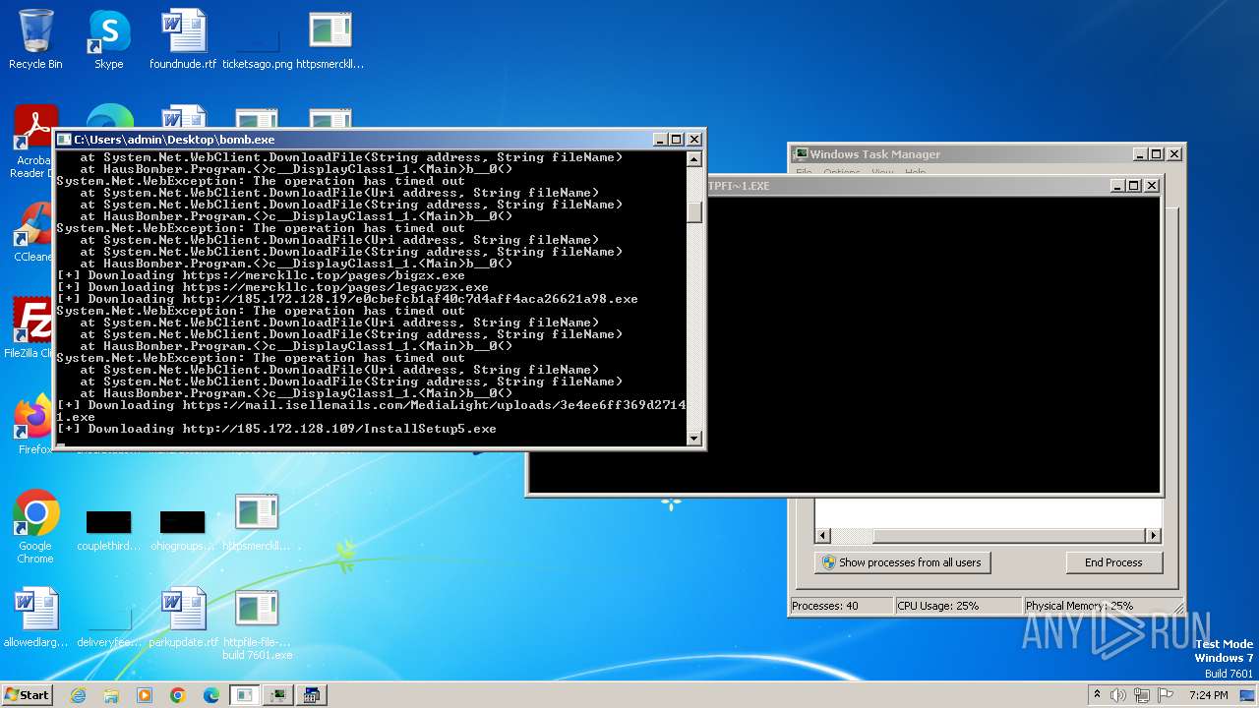Click CPU Usage: 25% in the status bar

click(x=957, y=606)
